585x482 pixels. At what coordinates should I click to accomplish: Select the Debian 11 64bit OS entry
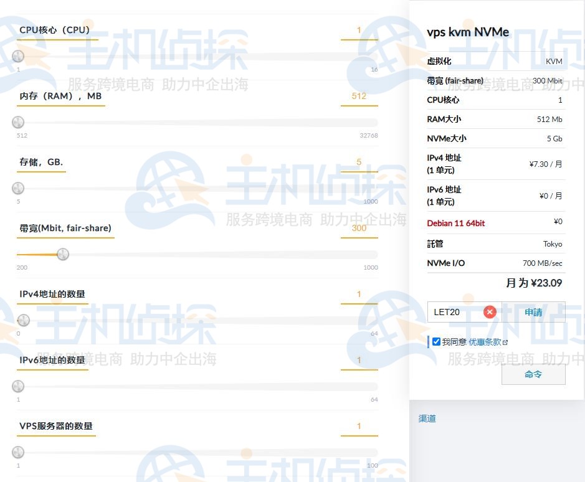pos(455,223)
